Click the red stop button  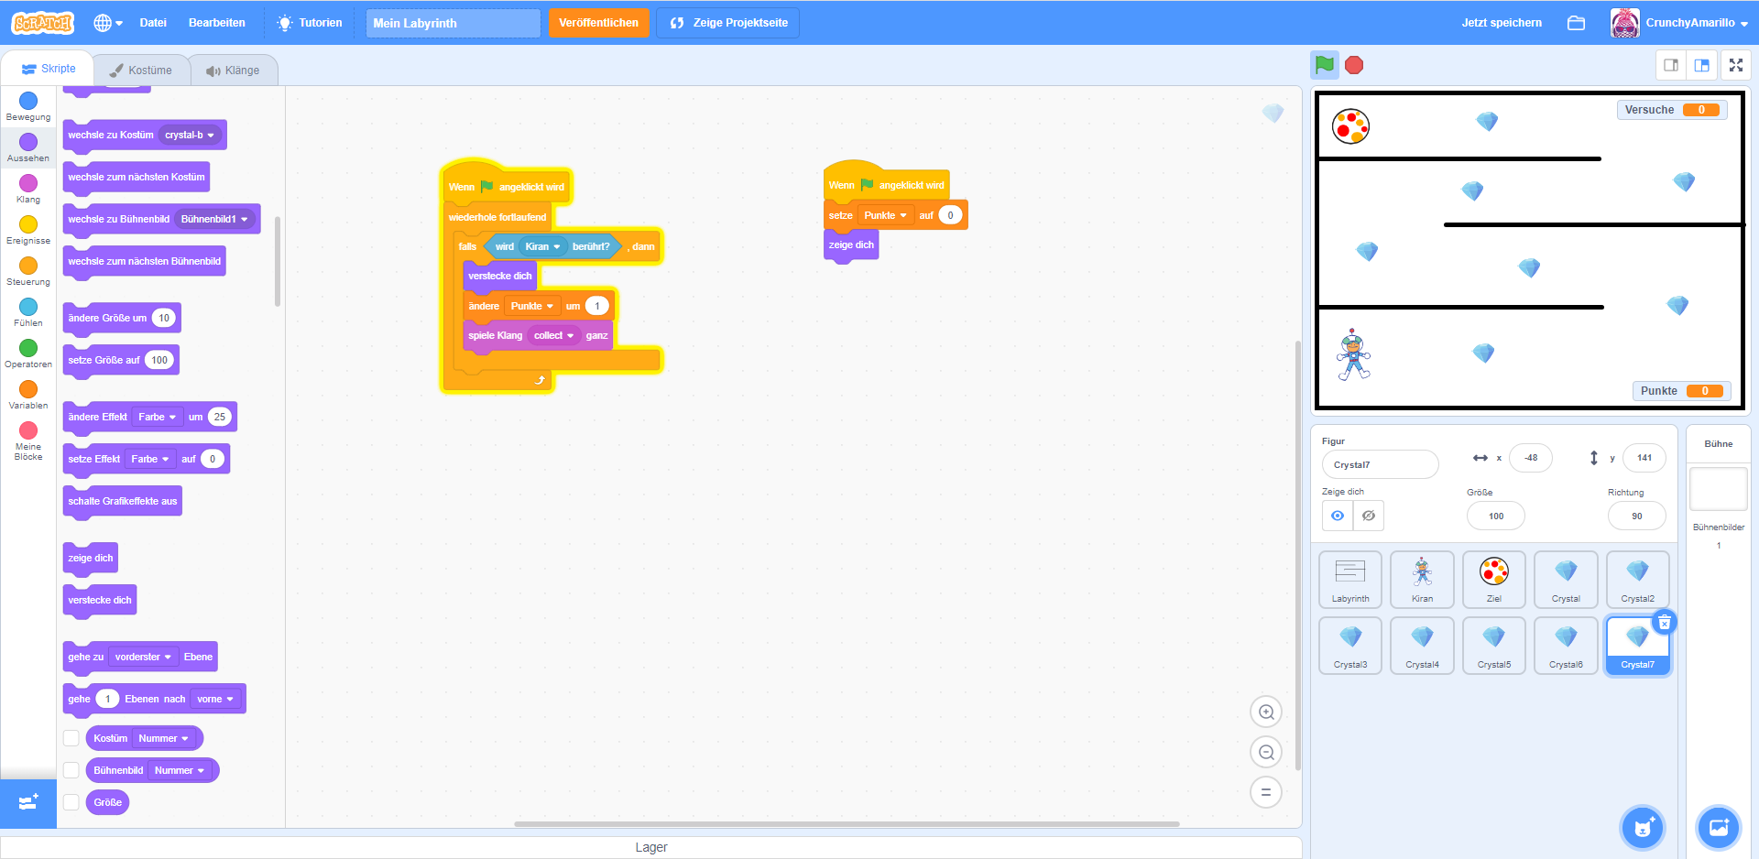[x=1354, y=65]
